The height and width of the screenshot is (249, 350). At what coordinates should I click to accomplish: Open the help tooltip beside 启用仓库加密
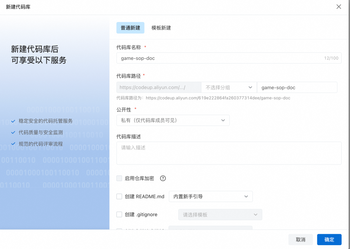tap(163, 178)
